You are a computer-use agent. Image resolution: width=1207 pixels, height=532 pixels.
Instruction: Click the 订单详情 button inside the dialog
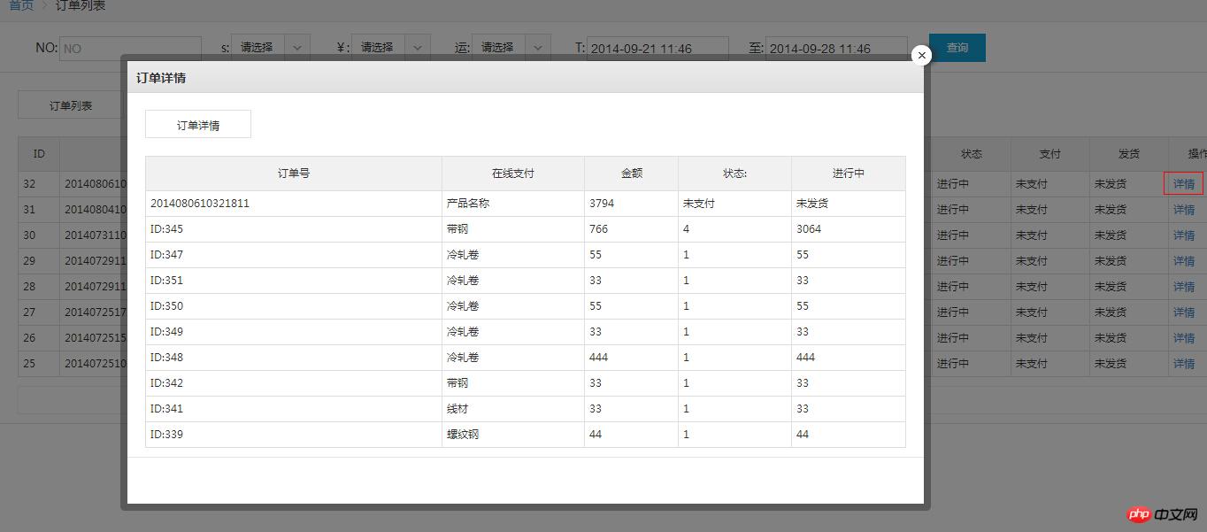197,124
